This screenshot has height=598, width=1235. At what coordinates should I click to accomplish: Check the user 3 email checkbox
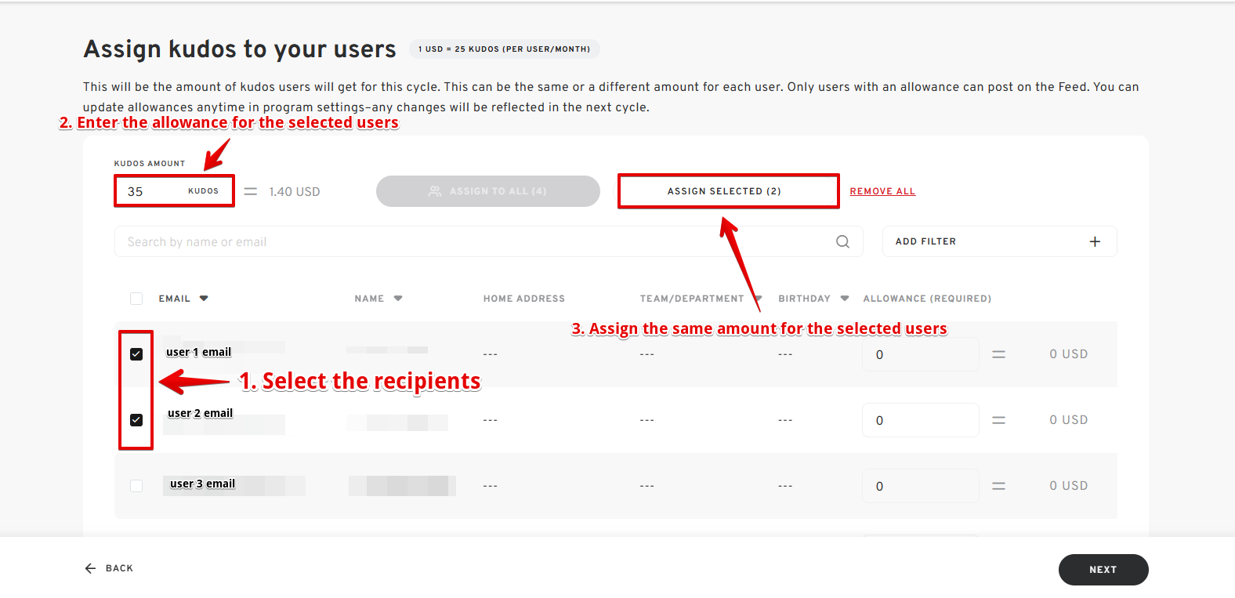tap(136, 486)
